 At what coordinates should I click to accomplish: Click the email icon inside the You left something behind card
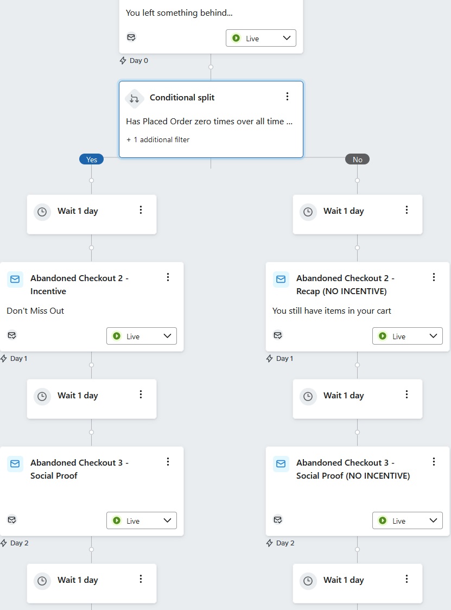131,37
